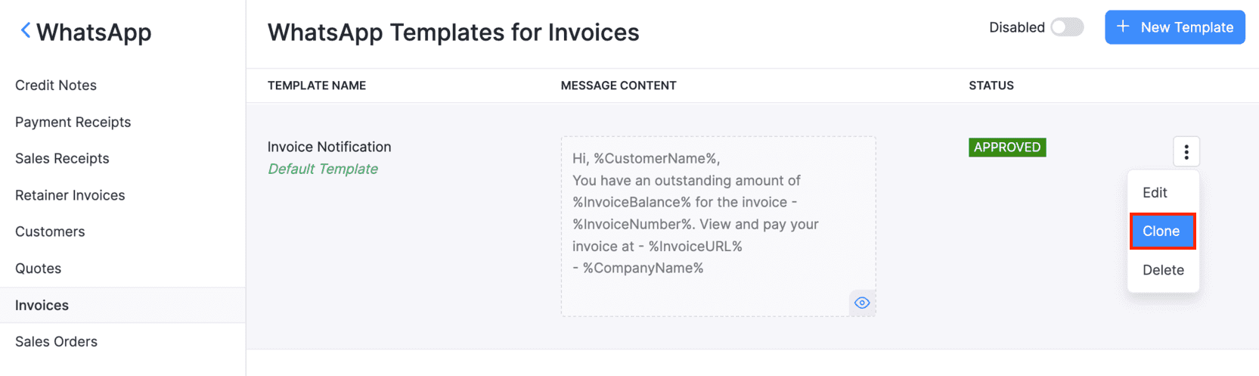Toggle the Disabled switch on
1259x376 pixels.
[1067, 27]
